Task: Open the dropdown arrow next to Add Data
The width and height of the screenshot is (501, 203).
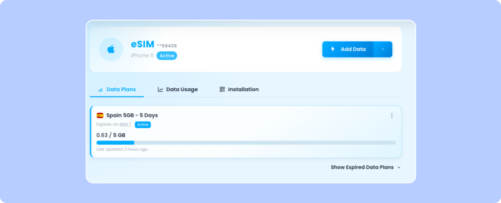Action: pos(383,49)
